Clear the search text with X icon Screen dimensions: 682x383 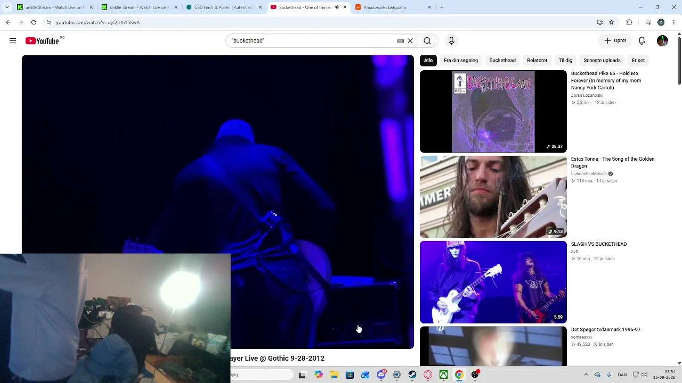410,41
